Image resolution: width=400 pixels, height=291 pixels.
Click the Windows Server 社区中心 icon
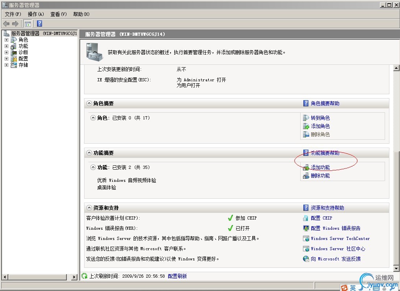click(306, 249)
